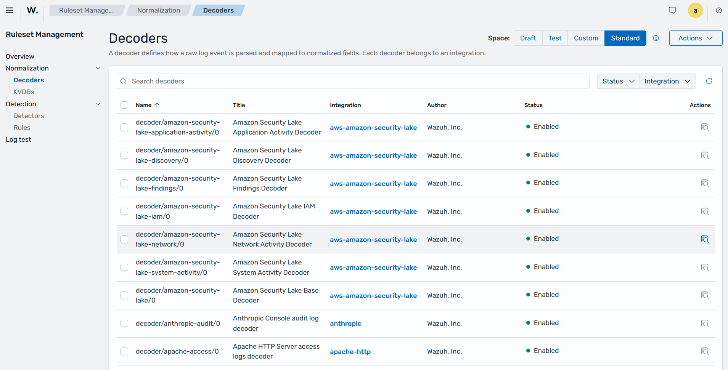
Task: Select the lake-findings decoder checkbox
Action: tap(124, 183)
